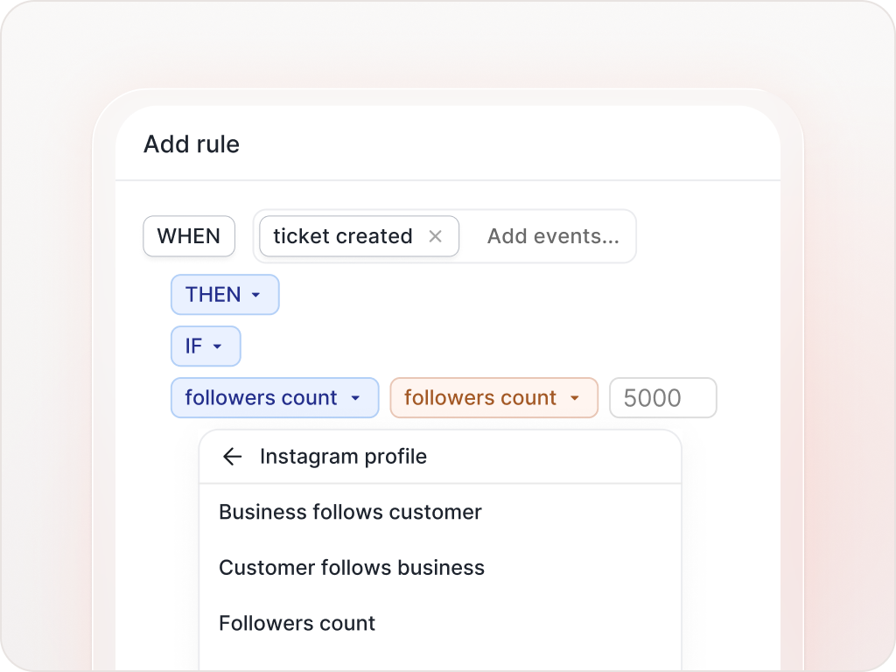896x672 pixels.
Task: Click caret on orange followers count chip
Action: click(x=575, y=398)
